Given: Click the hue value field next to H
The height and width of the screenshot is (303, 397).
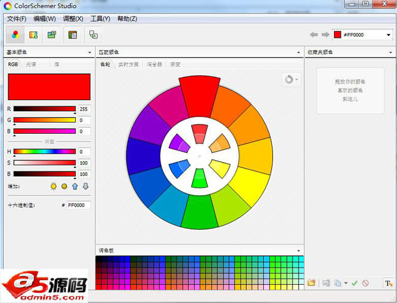Looking at the screenshot, I should [x=84, y=152].
